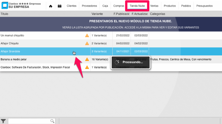The width and height of the screenshot is (222, 124).
Task: Click warning icon on Cianbox Software row
Action: tap(87, 67)
